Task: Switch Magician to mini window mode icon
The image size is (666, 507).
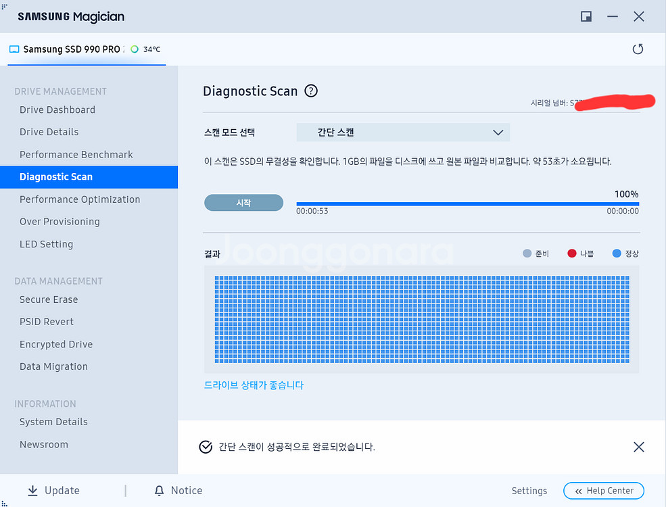Action: point(586,16)
